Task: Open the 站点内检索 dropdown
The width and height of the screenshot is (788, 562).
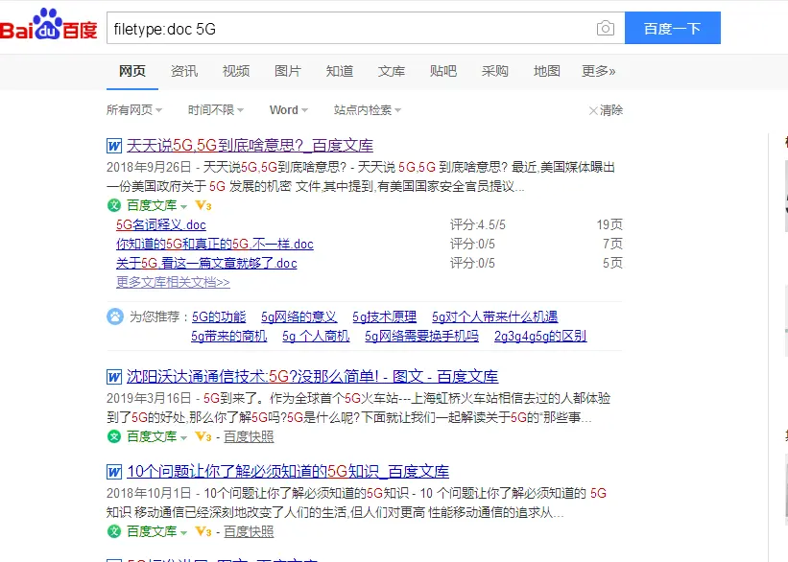Action: 368,110
